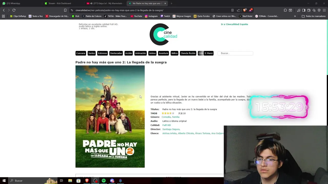
Task: Switch to the Katya Lel YouTube tab
Action: coord(105,3)
